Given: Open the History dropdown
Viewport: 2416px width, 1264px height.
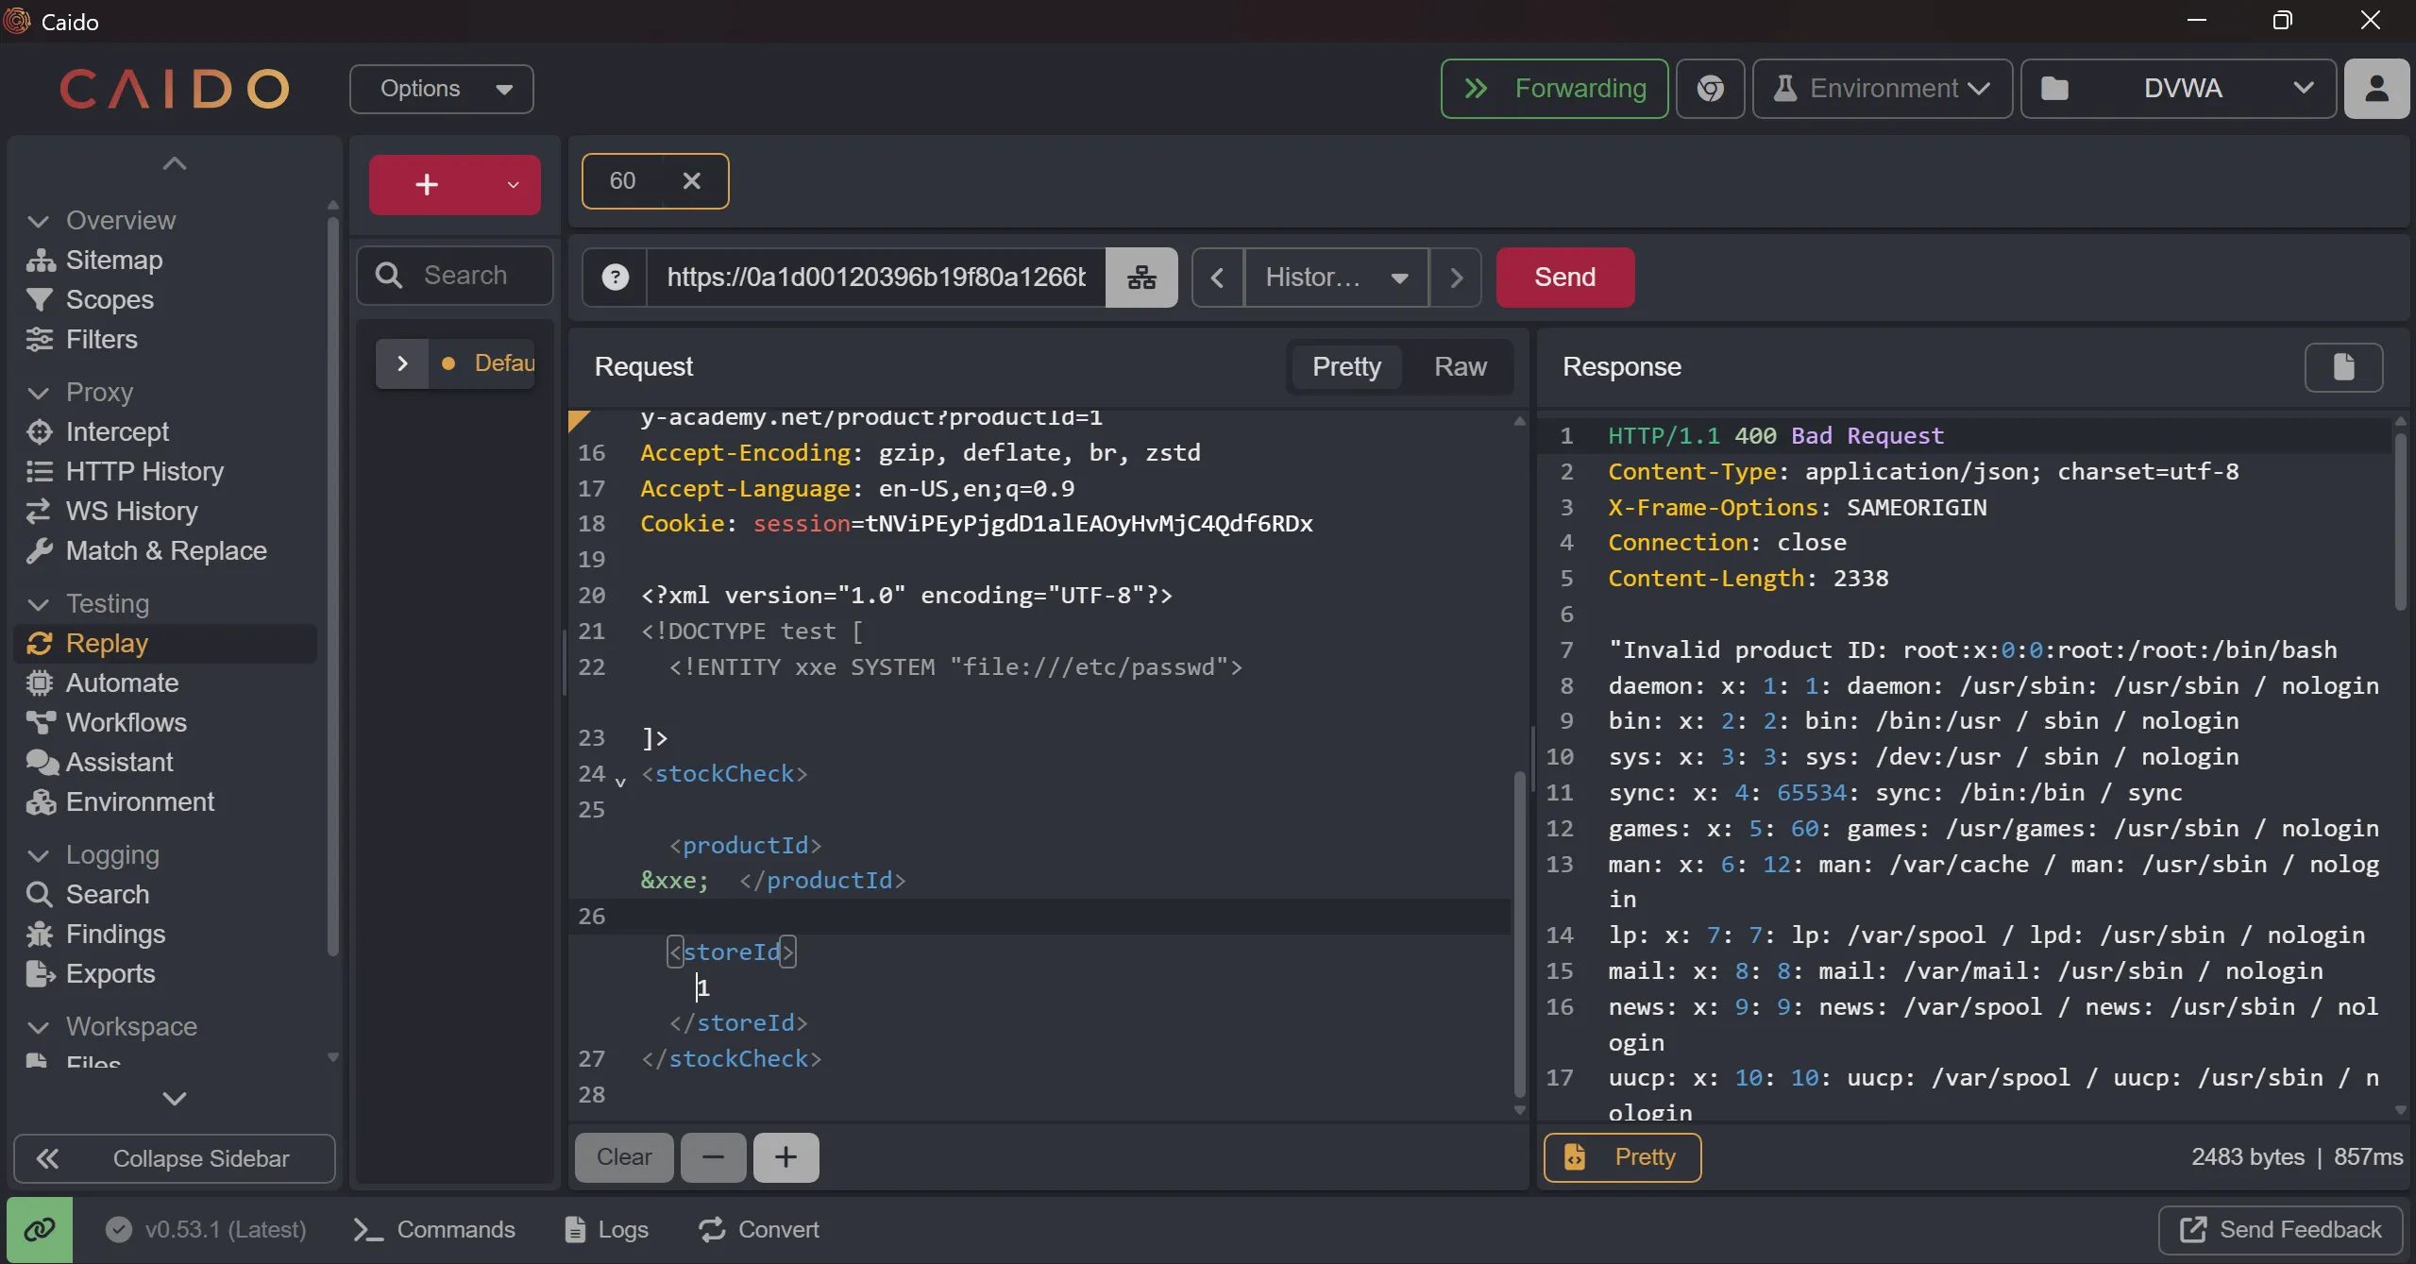Looking at the screenshot, I should [x=1336, y=278].
